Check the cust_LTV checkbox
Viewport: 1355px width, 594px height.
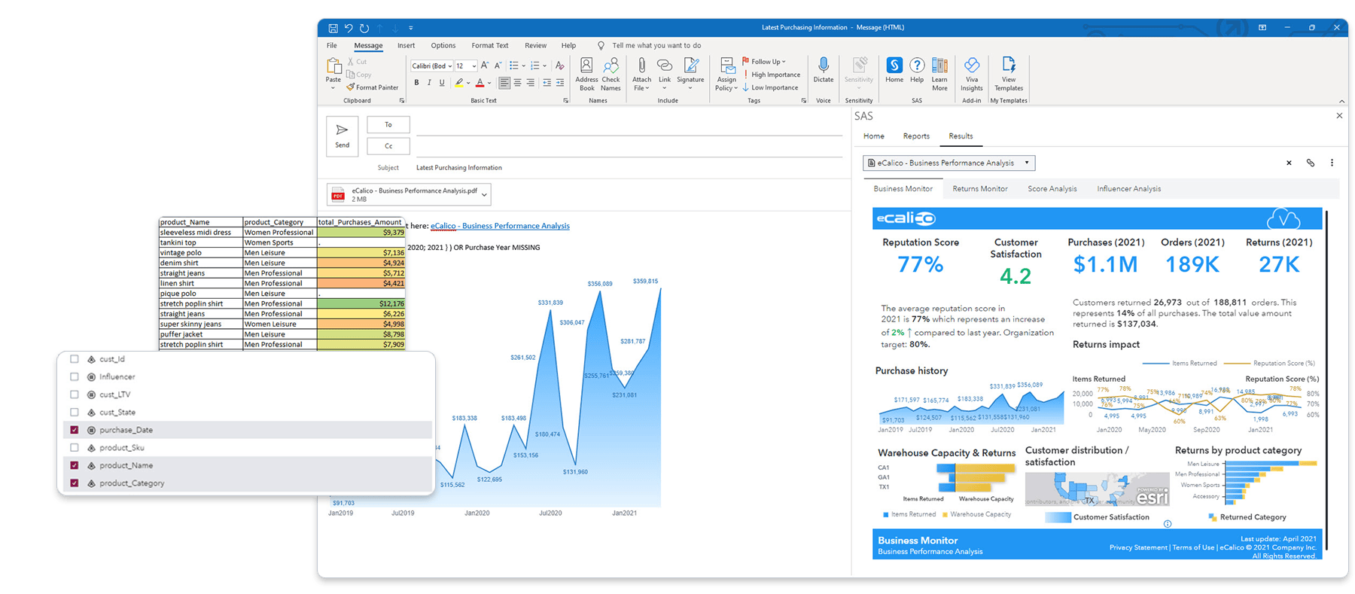(75, 394)
